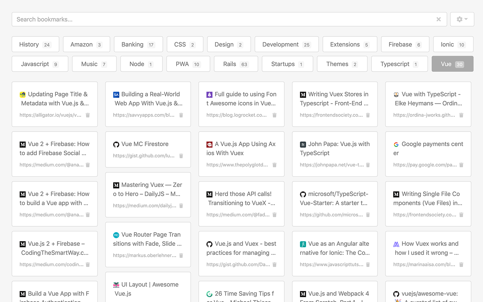Delete the Google payments center bookmark via trash icon
483x302 pixels.
coord(461,165)
